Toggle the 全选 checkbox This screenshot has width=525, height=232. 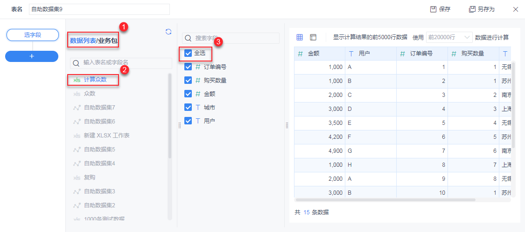point(189,53)
